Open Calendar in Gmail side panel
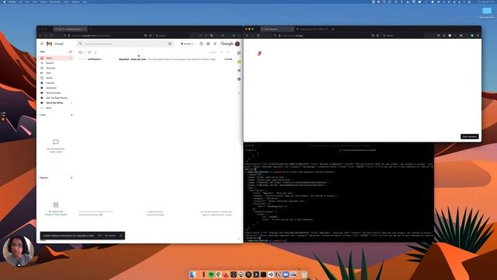The width and height of the screenshot is (497, 280). pos(239,53)
